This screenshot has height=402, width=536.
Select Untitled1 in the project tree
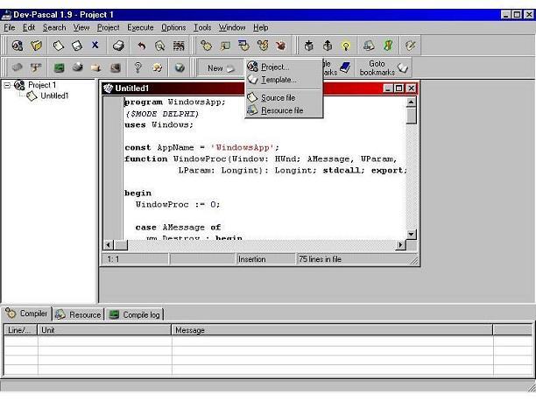coord(54,96)
